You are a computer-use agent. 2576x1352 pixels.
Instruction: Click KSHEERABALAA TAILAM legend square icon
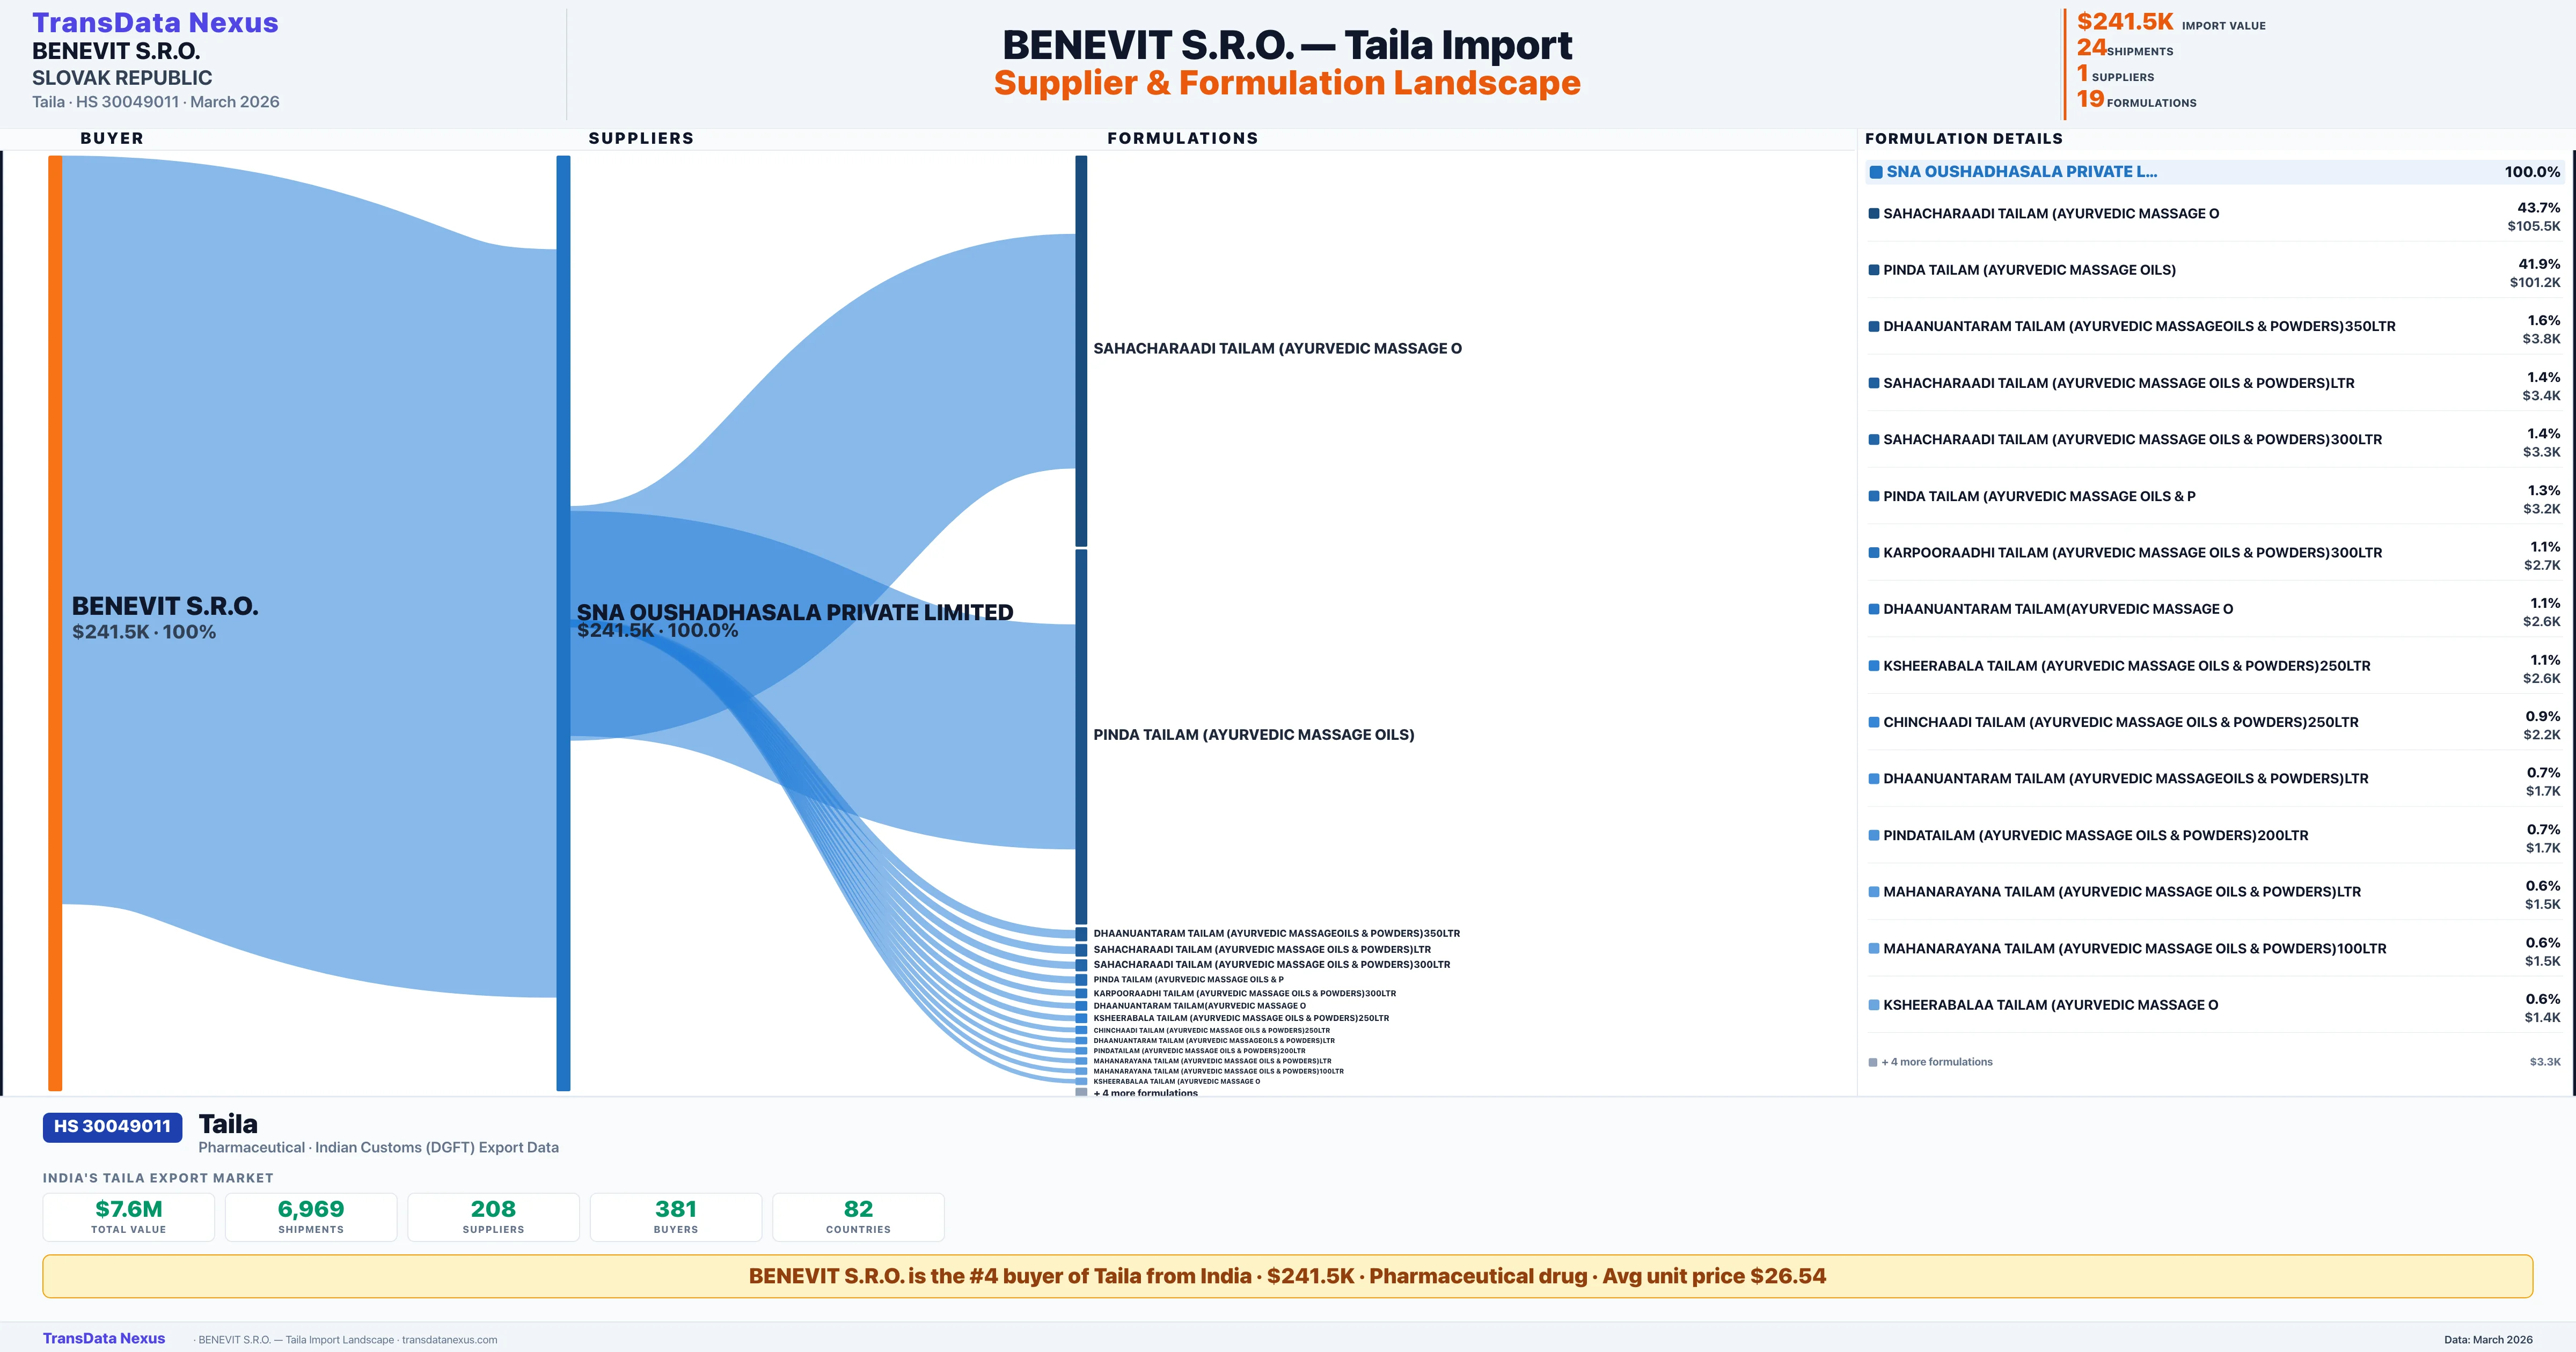[1874, 1005]
